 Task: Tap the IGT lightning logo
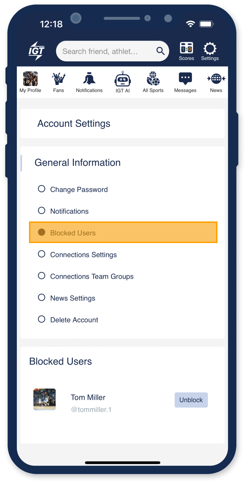(x=36, y=51)
